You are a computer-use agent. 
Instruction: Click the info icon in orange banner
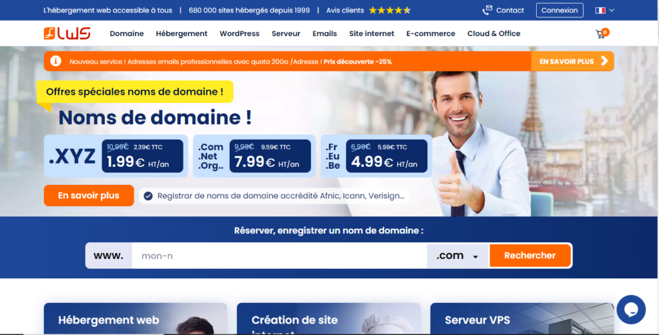pos(56,61)
